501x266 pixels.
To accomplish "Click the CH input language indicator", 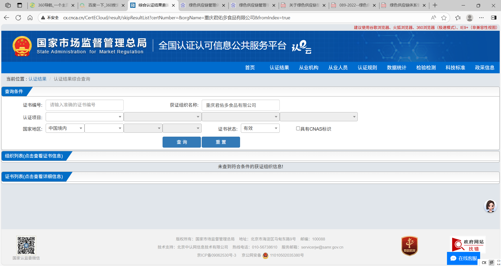I will coord(484,263).
